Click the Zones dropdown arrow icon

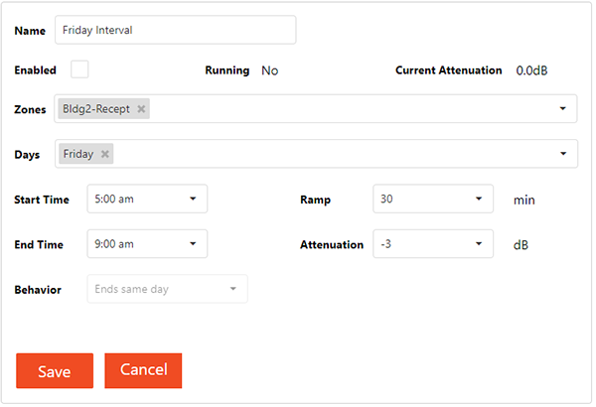[x=562, y=108]
